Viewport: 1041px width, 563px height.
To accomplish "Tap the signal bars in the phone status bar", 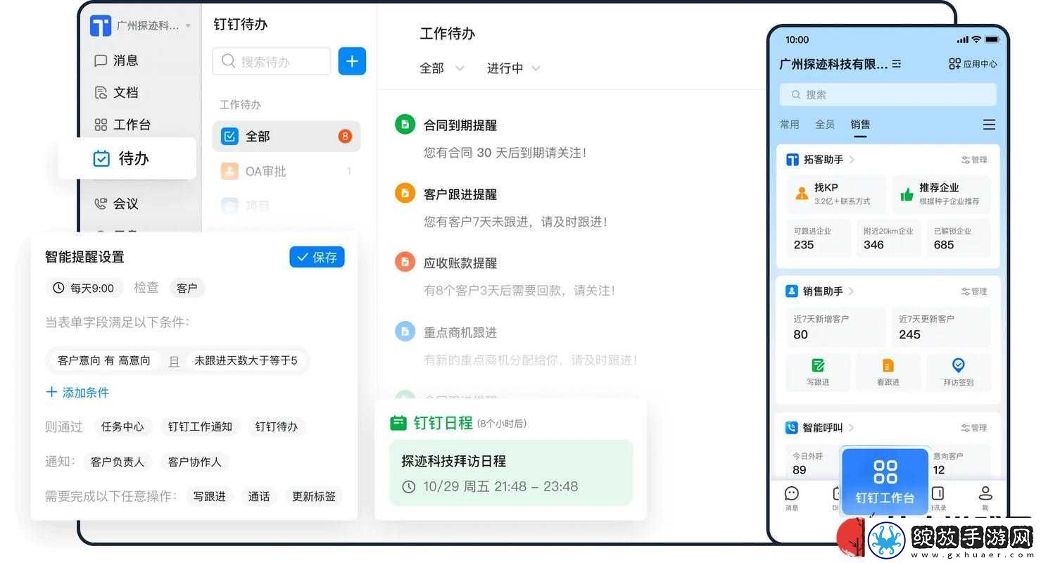I will (963, 39).
